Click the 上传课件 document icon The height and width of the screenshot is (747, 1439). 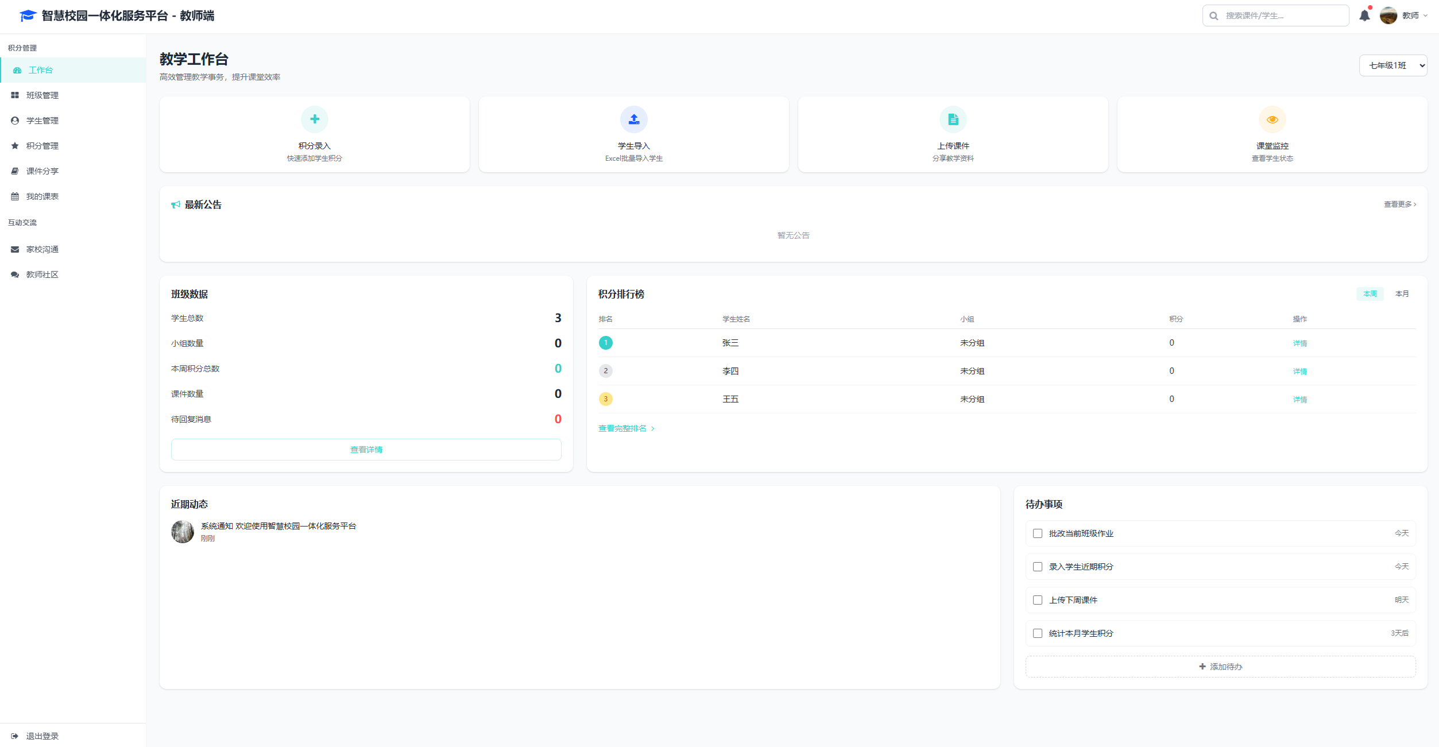pyautogui.click(x=953, y=119)
